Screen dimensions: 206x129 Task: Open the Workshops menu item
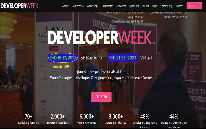[92, 6]
